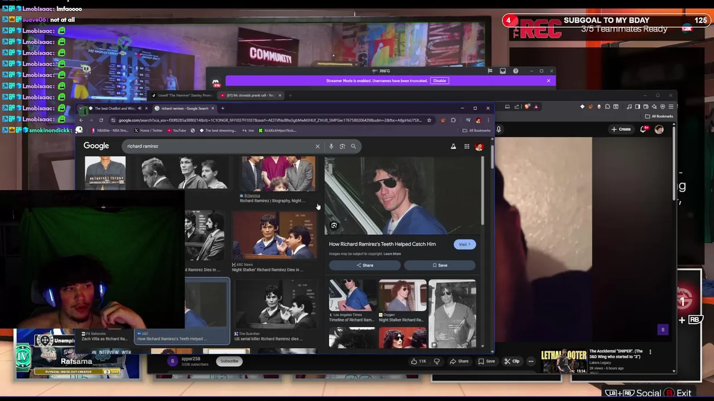Open Google Lens search by image
The height and width of the screenshot is (401, 714).
342,146
